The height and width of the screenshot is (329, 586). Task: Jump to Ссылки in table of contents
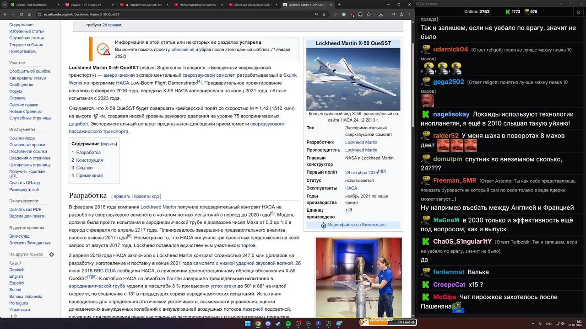point(84,168)
